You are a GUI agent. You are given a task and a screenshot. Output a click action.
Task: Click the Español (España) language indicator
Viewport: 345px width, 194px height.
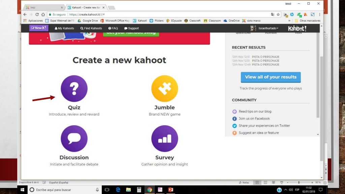tap(59, 183)
